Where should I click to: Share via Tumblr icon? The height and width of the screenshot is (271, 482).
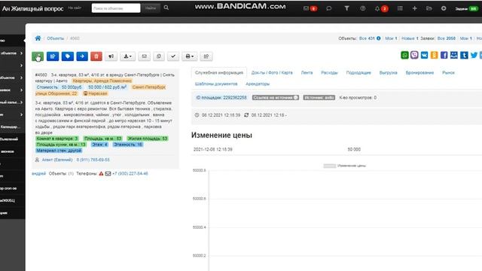point(464,55)
